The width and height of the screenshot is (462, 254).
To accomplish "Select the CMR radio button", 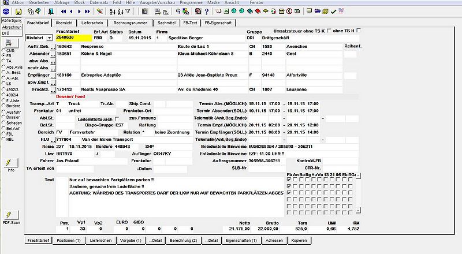I will pyautogui.click(x=4, y=51).
